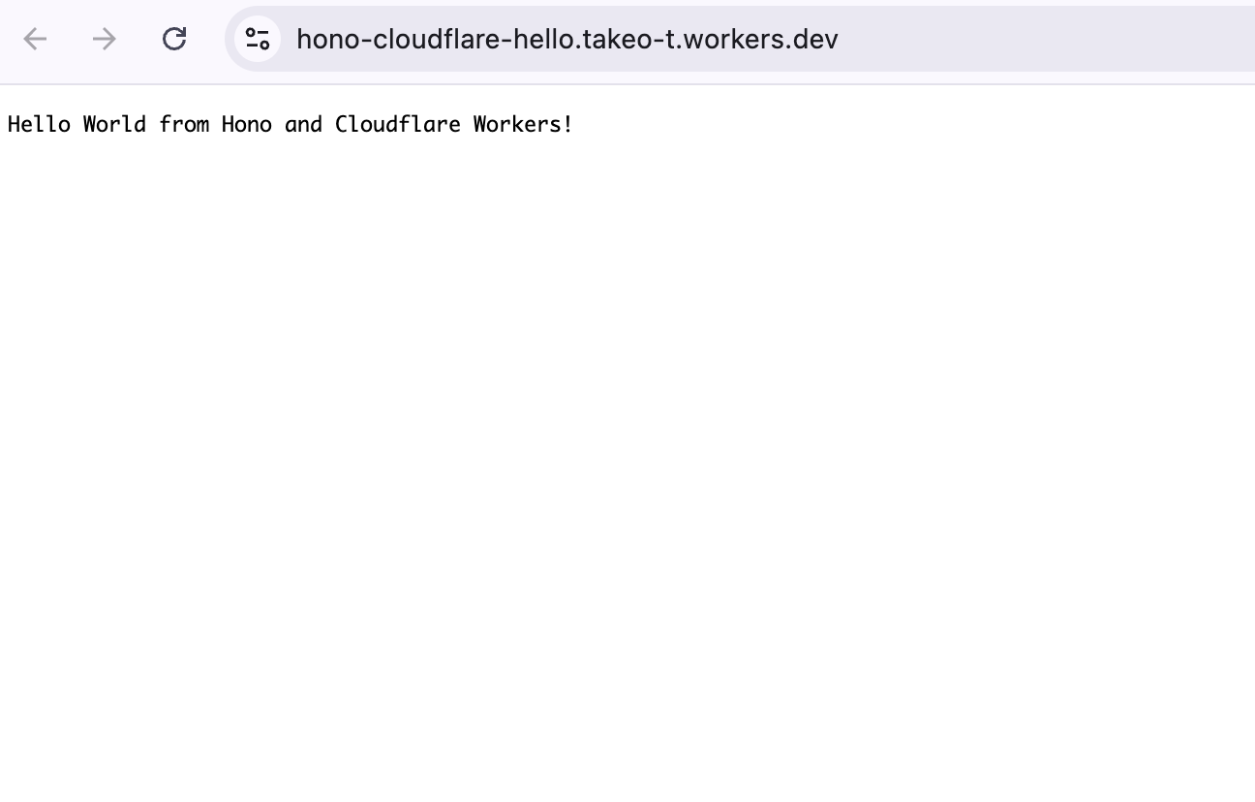The width and height of the screenshot is (1255, 802).
Task: Click the blank page area below the greeting
Action: tap(627, 436)
